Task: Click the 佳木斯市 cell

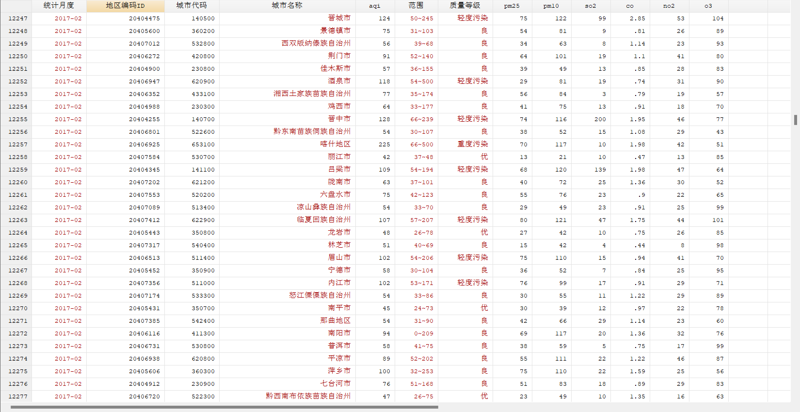Action: pos(288,69)
